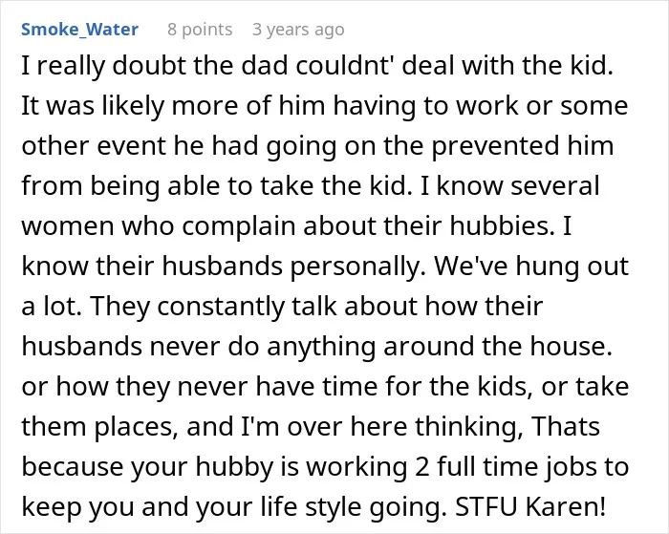
Task: Open the 3 years ago timestamp permalink
Action: click(x=298, y=30)
